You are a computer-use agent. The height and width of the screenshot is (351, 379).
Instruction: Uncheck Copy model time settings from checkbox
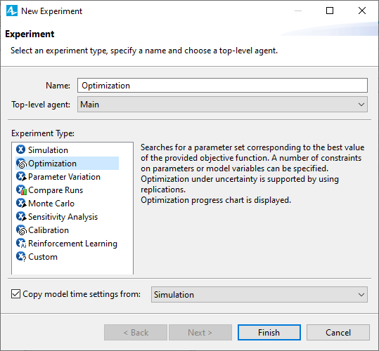pyautogui.click(x=15, y=294)
